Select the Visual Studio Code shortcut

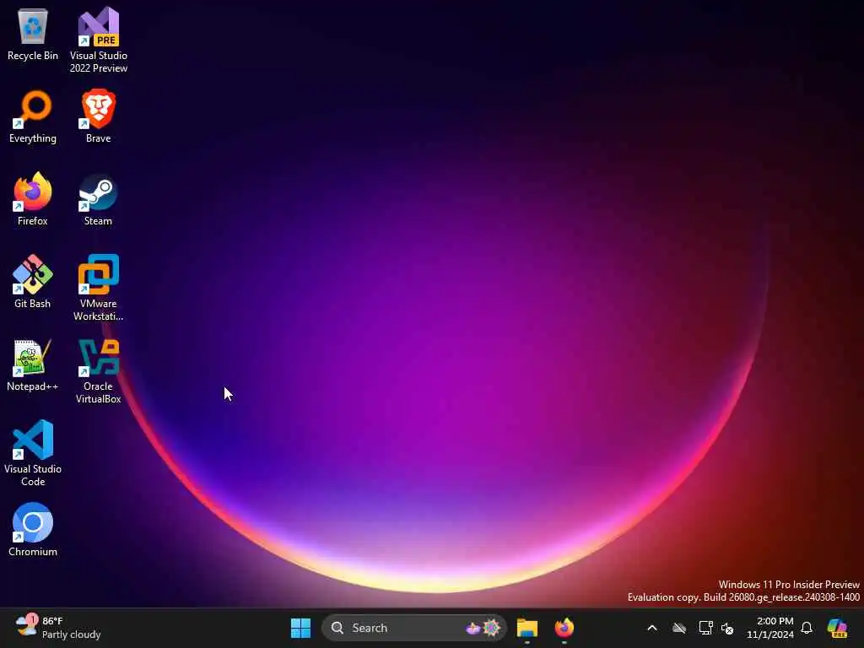(33, 453)
